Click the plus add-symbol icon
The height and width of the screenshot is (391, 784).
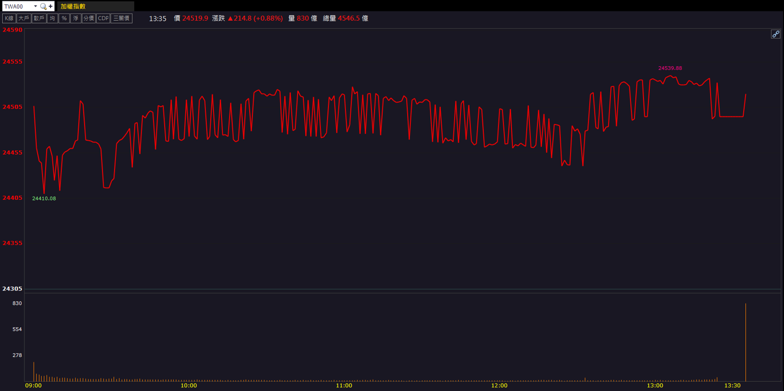(50, 7)
